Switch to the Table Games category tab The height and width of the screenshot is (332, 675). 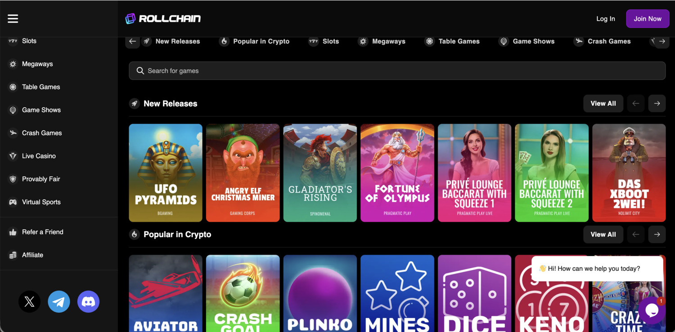click(452, 41)
